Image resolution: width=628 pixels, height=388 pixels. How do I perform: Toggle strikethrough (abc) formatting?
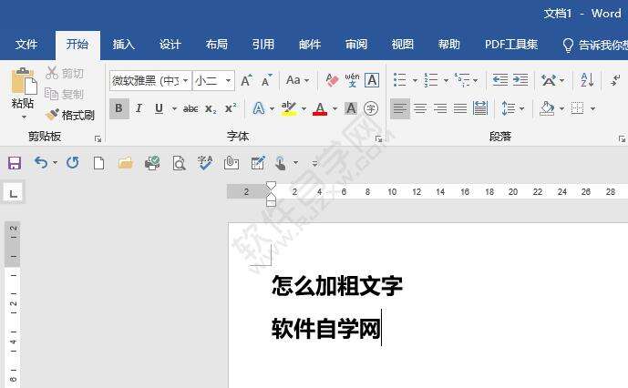tap(190, 108)
